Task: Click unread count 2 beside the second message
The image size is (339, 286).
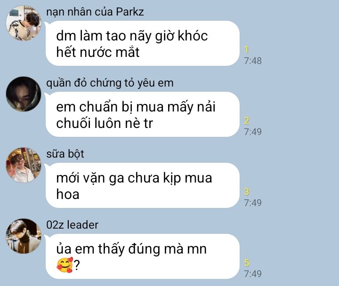Action: pos(246,121)
